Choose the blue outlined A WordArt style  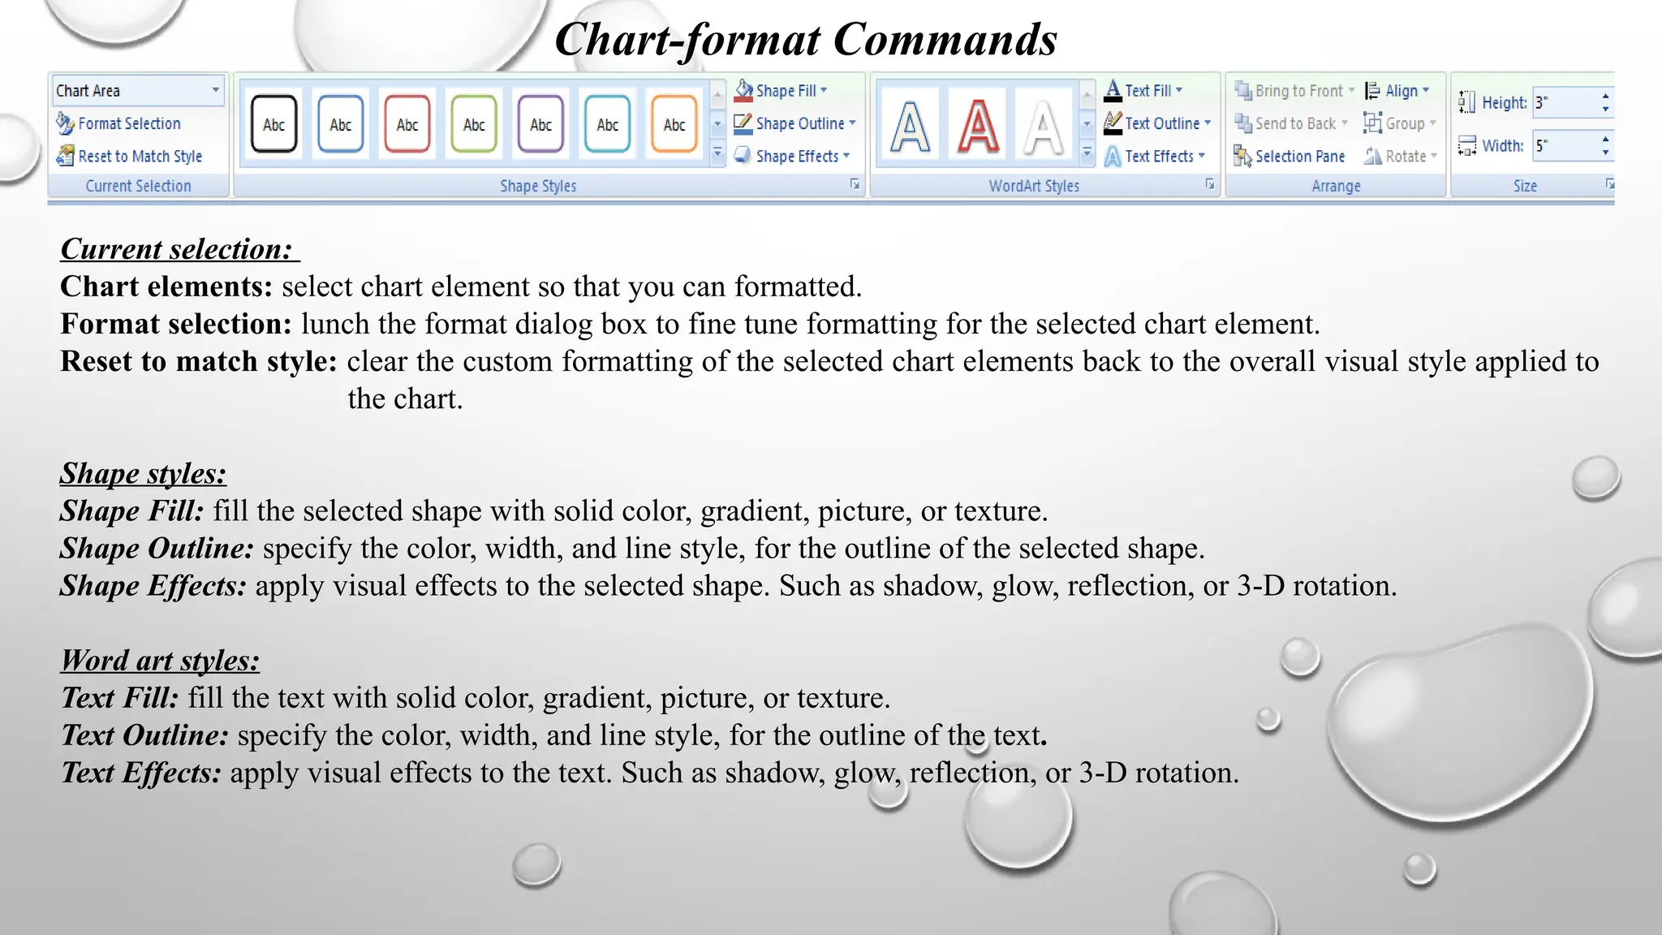[x=910, y=126]
